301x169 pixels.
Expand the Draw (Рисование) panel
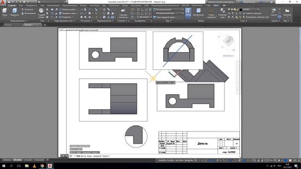pyautogui.click(x=87, y=21)
